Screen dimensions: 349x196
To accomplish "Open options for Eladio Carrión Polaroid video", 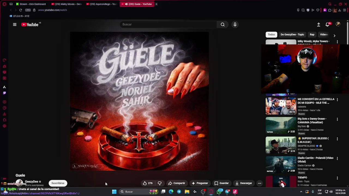I will (337, 159).
